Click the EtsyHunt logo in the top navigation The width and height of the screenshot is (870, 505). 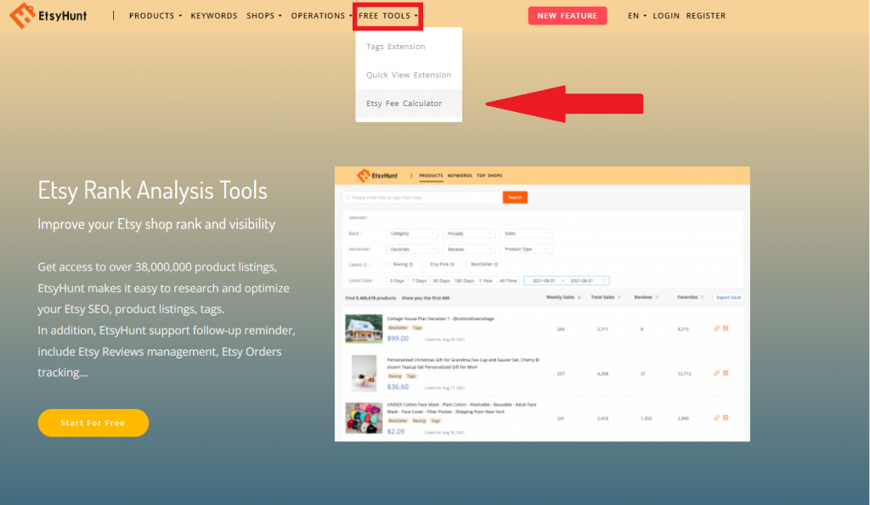pyautogui.click(x=48, y=15)
